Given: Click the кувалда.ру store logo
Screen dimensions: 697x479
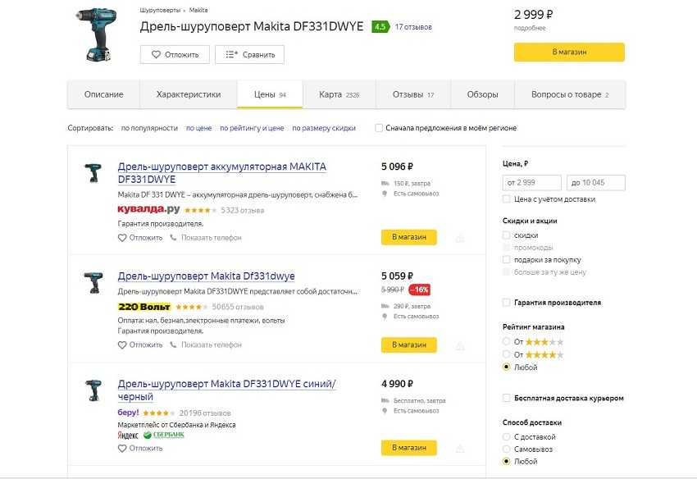Looking at the screenshot, I should [x=147, y=210].
